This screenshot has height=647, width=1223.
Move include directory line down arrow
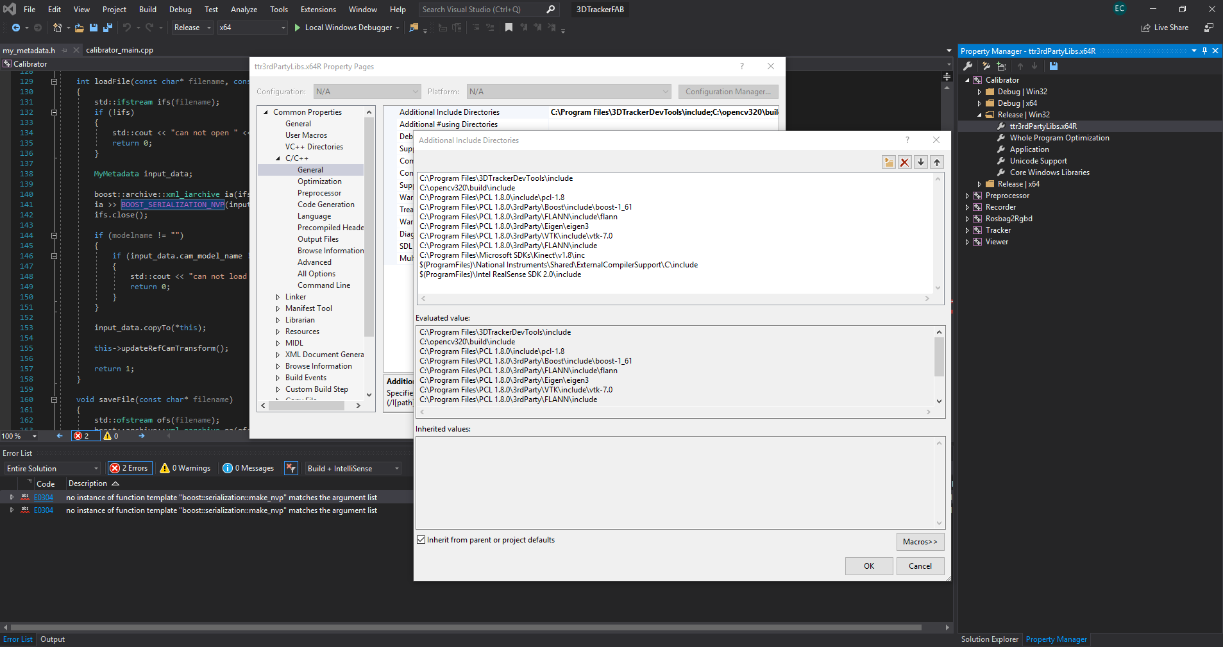click(x=921, y=162)
